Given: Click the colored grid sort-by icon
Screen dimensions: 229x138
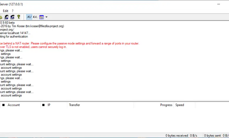Looking at the screenshot, I should coord(41,17).
